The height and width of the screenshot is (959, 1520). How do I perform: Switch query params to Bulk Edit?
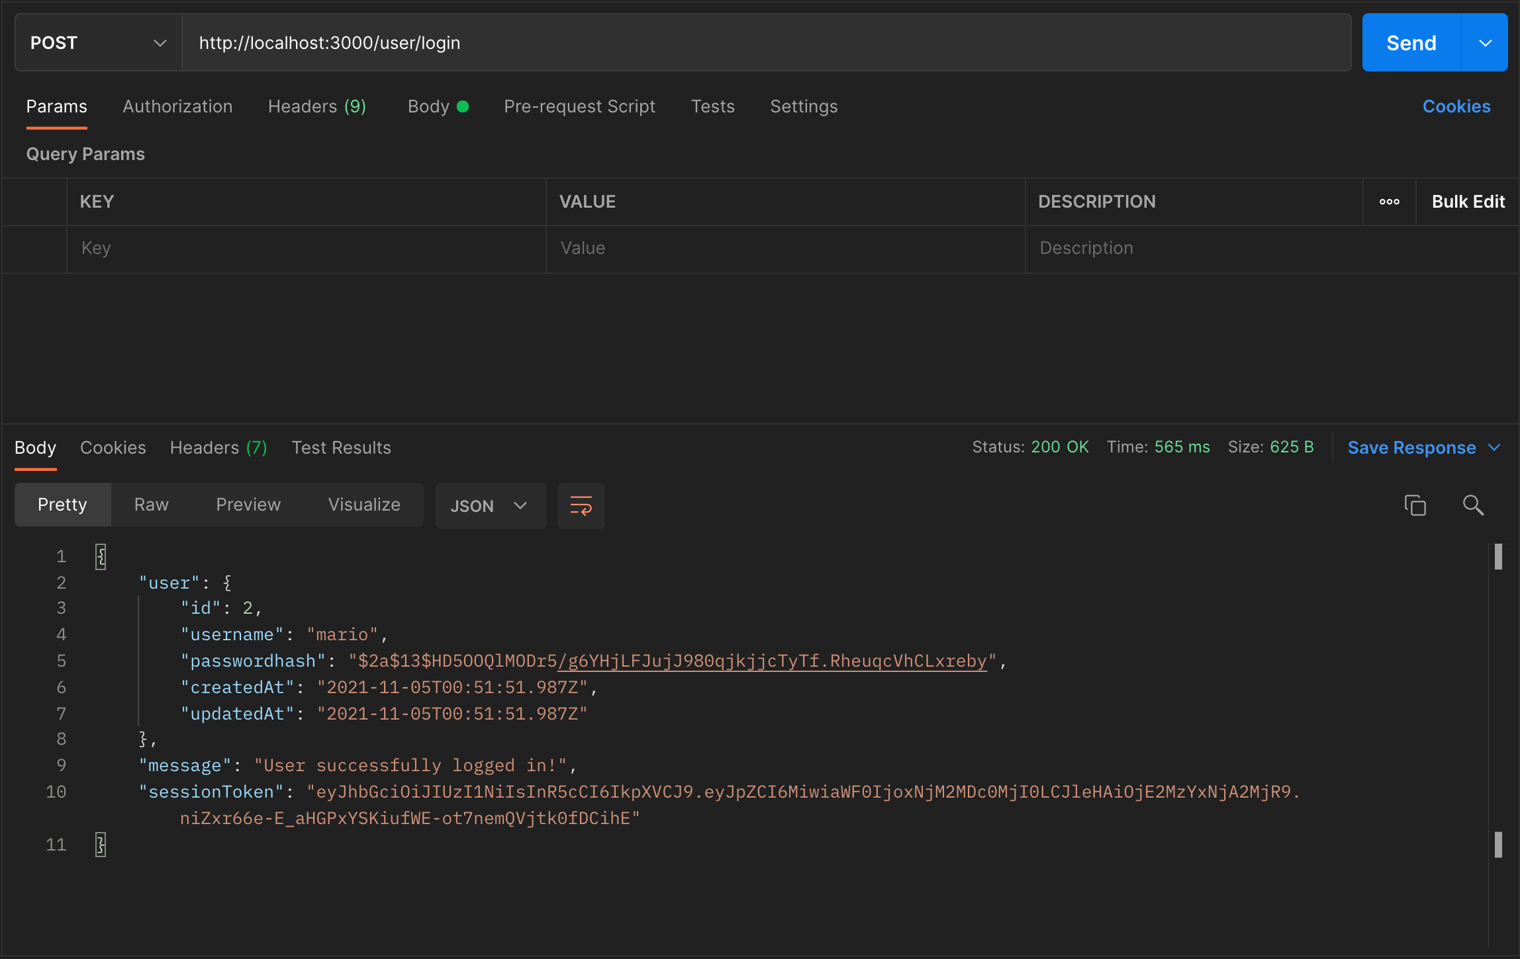click(x=1468, y=202)
